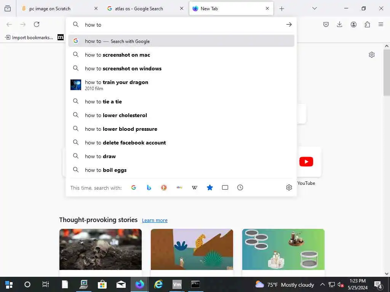Screen dimensions: 390x292
Task: Open 'Learn more' link beside stories heading
Action: tap(155, 220)
